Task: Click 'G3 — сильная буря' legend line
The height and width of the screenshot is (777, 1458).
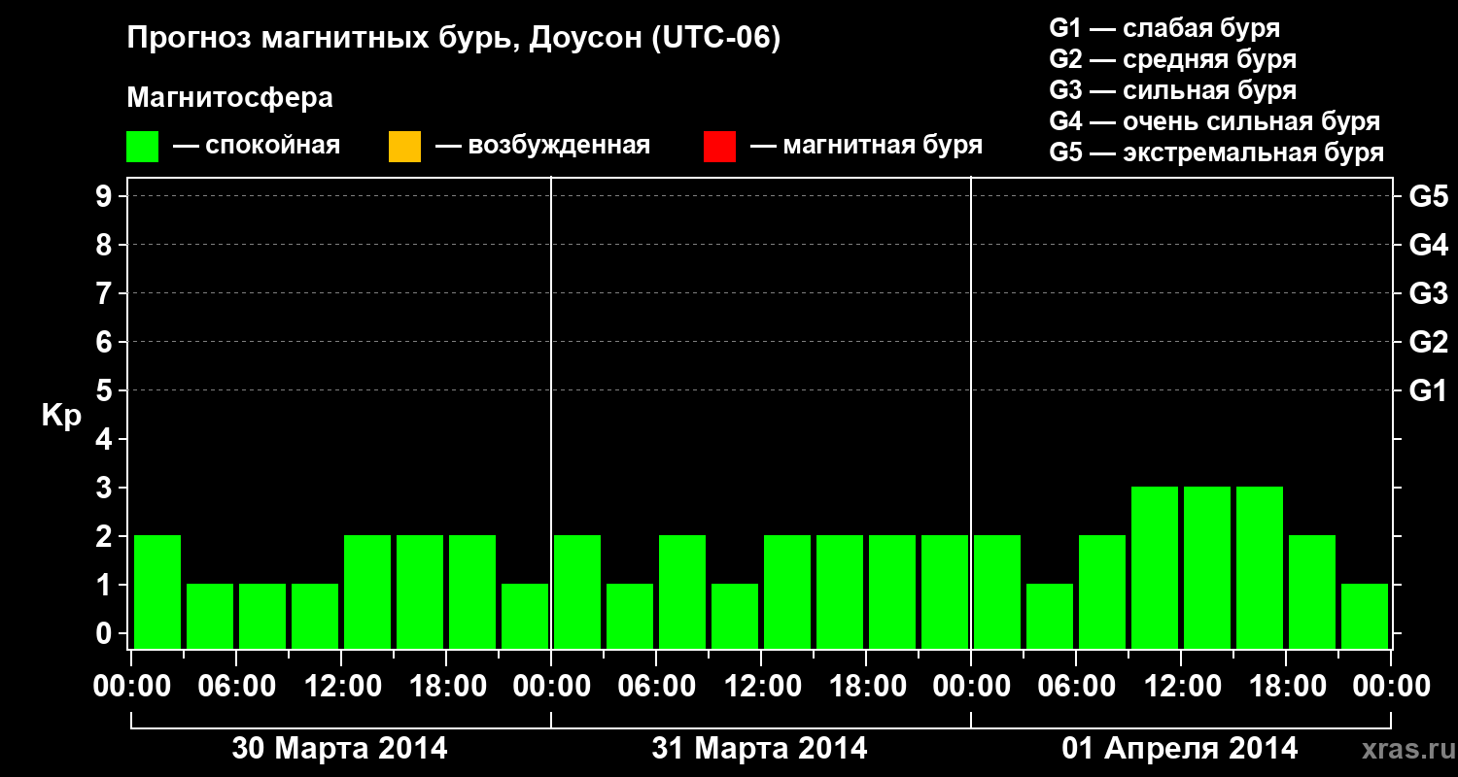Action: click(1173, 90)
